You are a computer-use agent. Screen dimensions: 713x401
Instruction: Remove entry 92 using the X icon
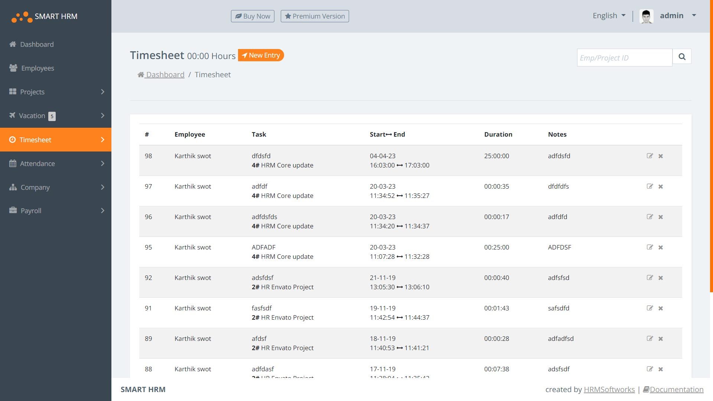pos(661,278)
